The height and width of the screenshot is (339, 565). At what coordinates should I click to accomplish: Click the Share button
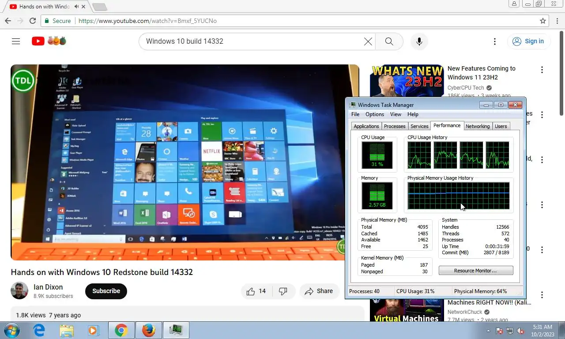(319, 291)
